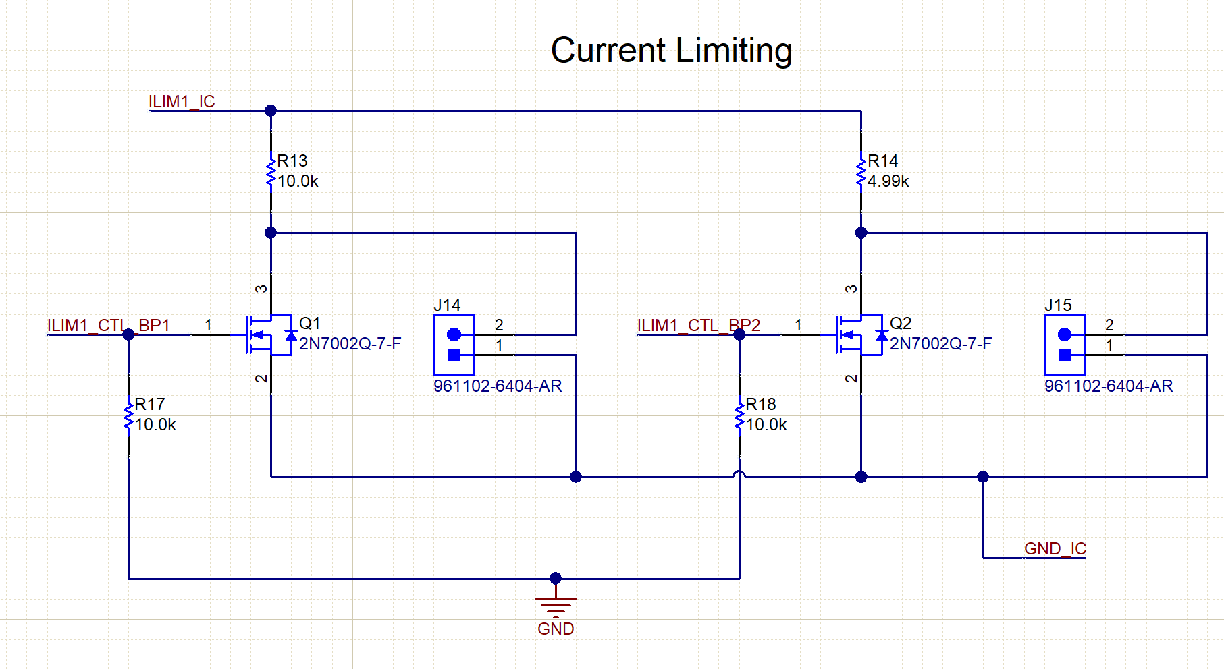Click pin 1 square pad of J15

pos(1065,353)
